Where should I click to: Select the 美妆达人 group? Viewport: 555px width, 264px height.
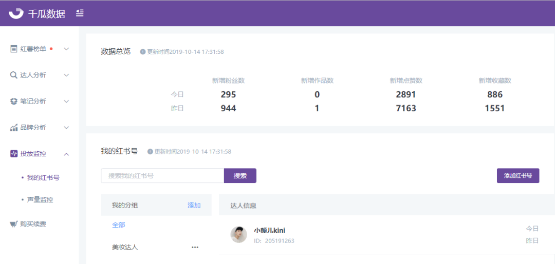[x=125, y=247]
